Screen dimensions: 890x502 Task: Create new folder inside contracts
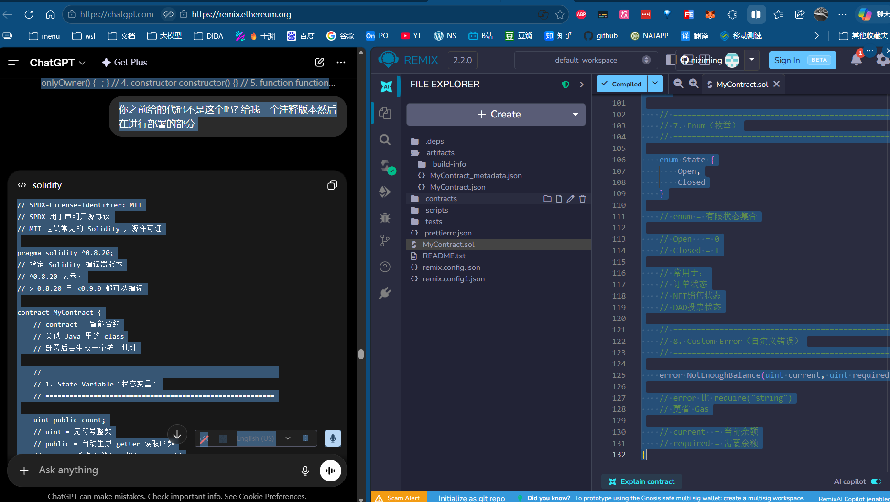click(547, 199)
